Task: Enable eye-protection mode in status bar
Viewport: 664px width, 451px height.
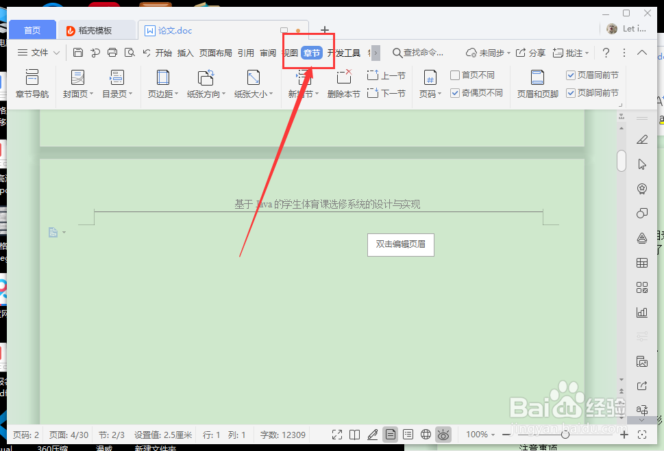Action: pos(443,434)
